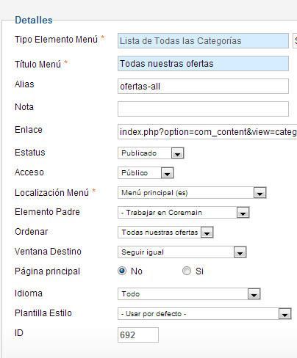Click the Detalles section heading
This screenshot has width=297, height=358.
pos(34,20)
